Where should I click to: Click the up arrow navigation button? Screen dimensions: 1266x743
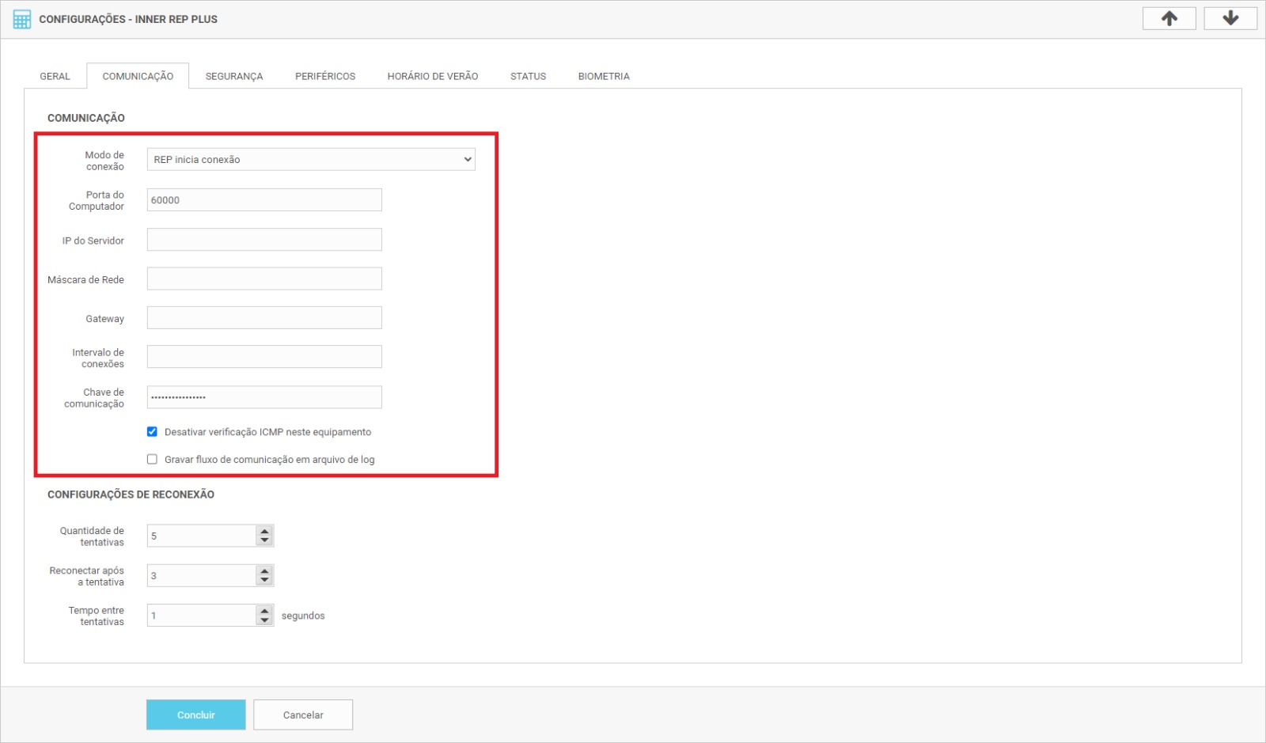pos(1169,18)
